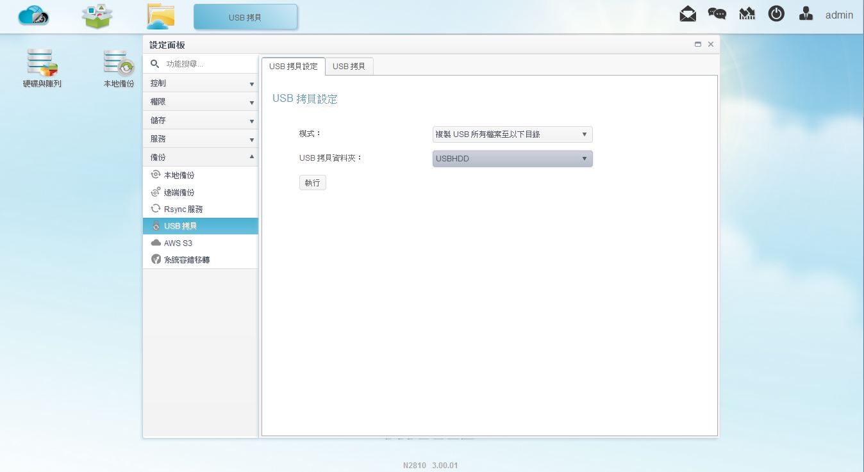864x472 pixels.
Task: Open the USBHDD folder dropdown
Action: pos(512,158)
